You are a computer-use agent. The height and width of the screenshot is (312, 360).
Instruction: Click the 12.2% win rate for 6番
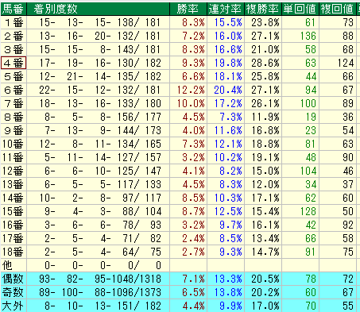(x=191, y=91)
